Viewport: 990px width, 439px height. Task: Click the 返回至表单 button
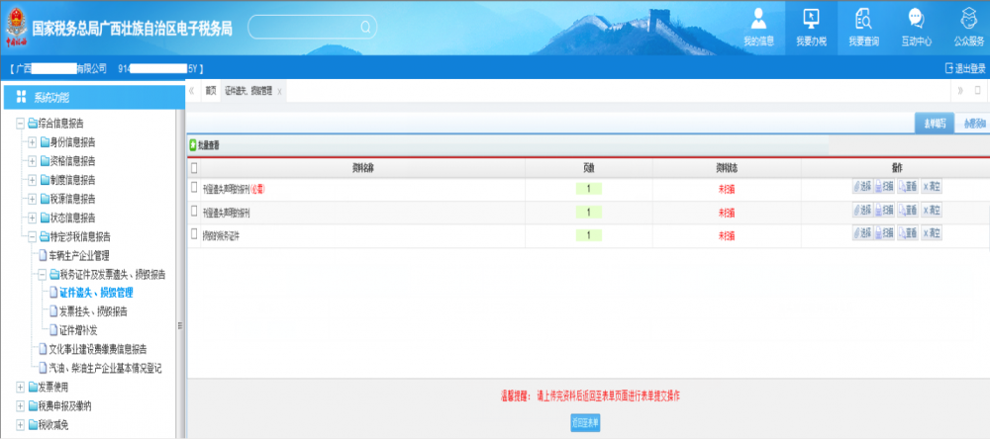click(585, 422)
